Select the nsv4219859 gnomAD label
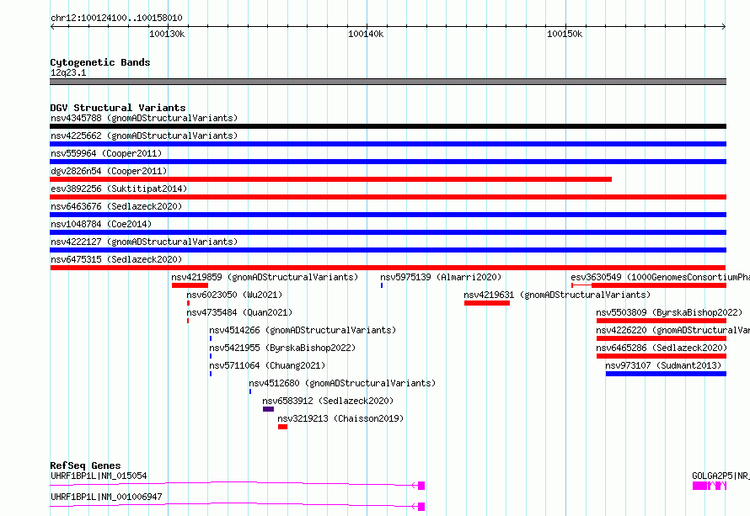Viewport: 750px width, 516px height. click(265, 277)
